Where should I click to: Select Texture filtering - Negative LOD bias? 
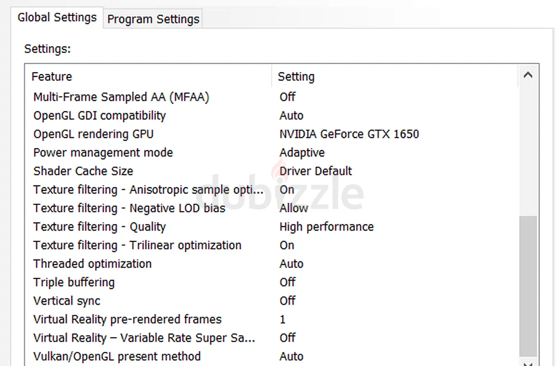point(129,208)
